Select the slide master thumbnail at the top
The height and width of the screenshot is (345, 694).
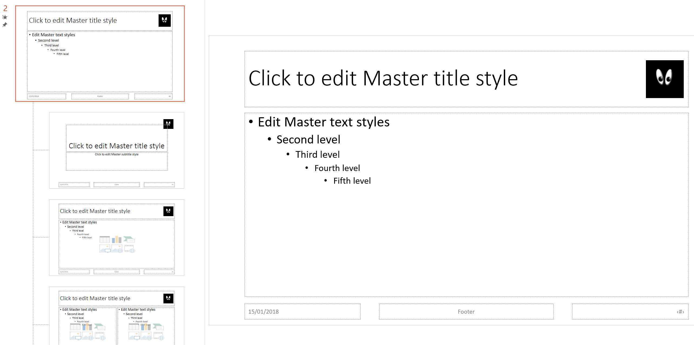coord(100,53)
